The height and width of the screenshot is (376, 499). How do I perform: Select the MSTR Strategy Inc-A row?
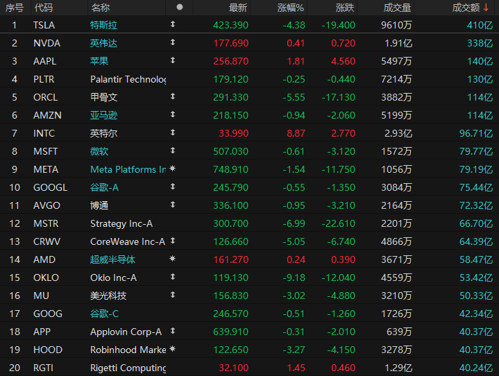pyautogui.click(x=250, y=223)
